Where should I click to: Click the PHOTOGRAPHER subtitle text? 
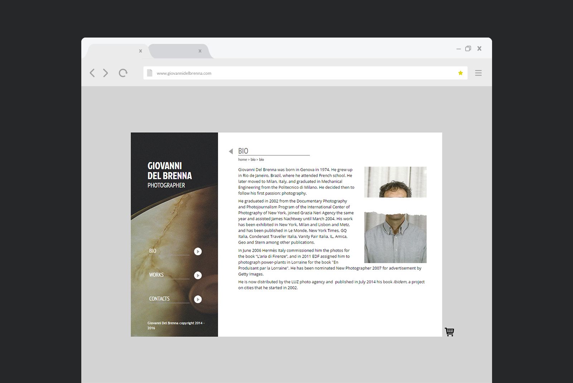coord(166,185)
